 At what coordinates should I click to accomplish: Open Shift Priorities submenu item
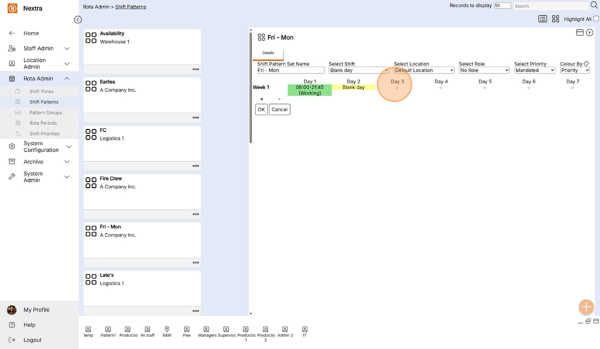pos(45,134)
